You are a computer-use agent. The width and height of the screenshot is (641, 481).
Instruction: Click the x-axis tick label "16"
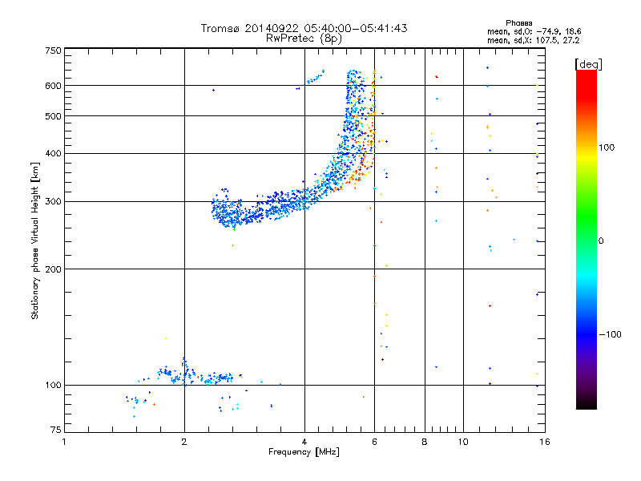point(545,442)
